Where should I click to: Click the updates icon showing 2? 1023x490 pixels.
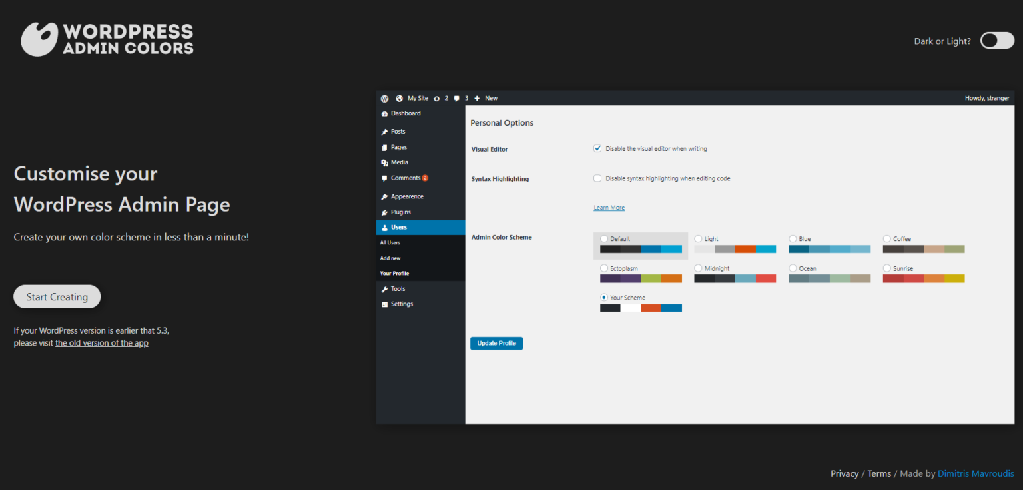point(436,98)
